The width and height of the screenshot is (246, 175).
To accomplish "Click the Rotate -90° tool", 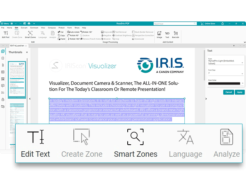I will pos(86,32).
